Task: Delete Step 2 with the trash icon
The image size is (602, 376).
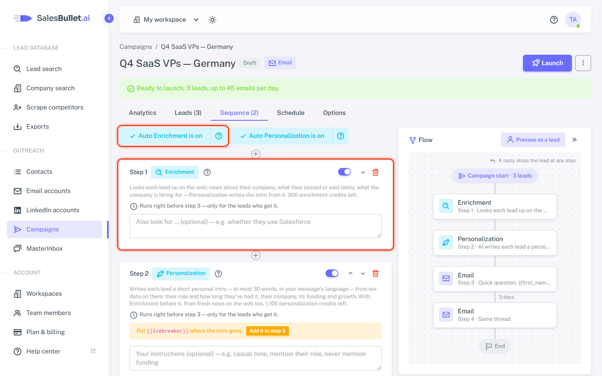Action: tap(375, 273)
